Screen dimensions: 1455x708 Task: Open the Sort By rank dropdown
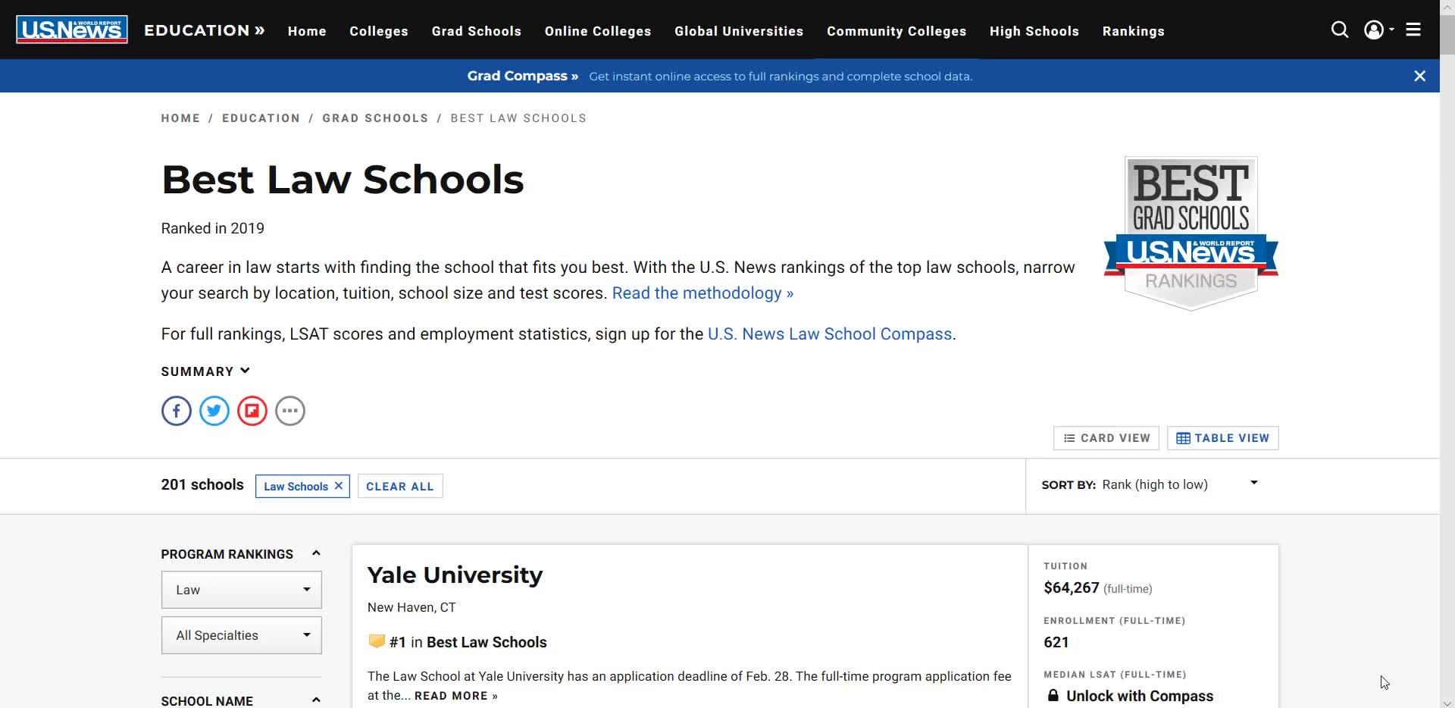[x=1150, y=484]
